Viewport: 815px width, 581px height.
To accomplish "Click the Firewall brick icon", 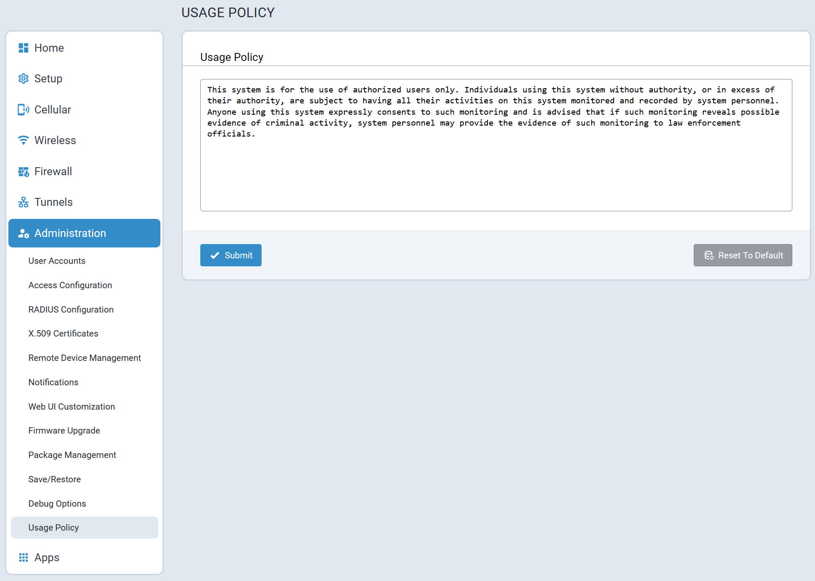I will 24,171.
